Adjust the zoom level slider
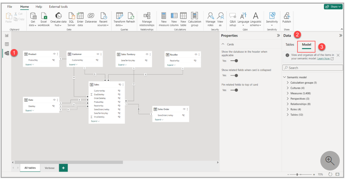 pos(297,175)
